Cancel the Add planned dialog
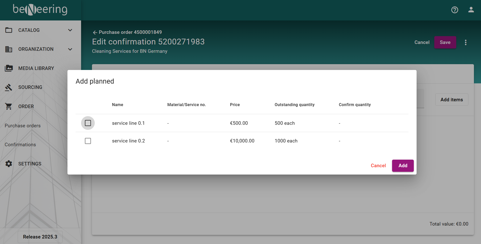 click(378, 166)
